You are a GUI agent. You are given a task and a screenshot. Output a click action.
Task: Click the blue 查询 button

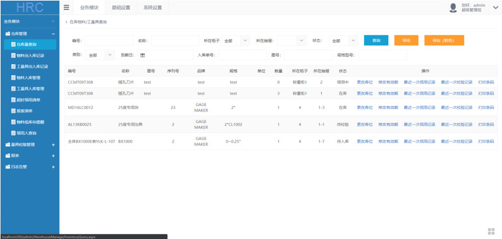click(376, 40)
